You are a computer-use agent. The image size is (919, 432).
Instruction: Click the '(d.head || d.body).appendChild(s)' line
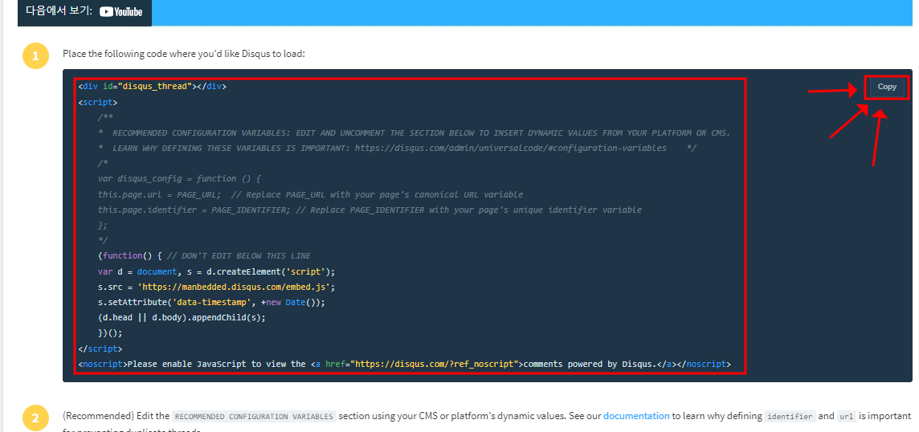pyautogui.click(x=182, y=317)
